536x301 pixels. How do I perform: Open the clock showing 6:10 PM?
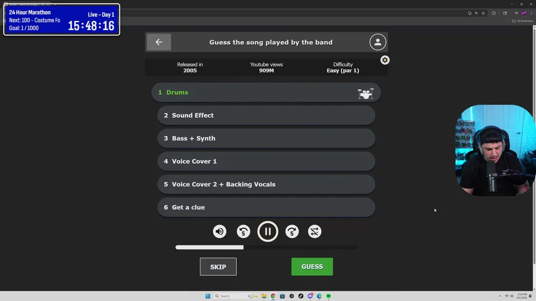click(522, 296)
